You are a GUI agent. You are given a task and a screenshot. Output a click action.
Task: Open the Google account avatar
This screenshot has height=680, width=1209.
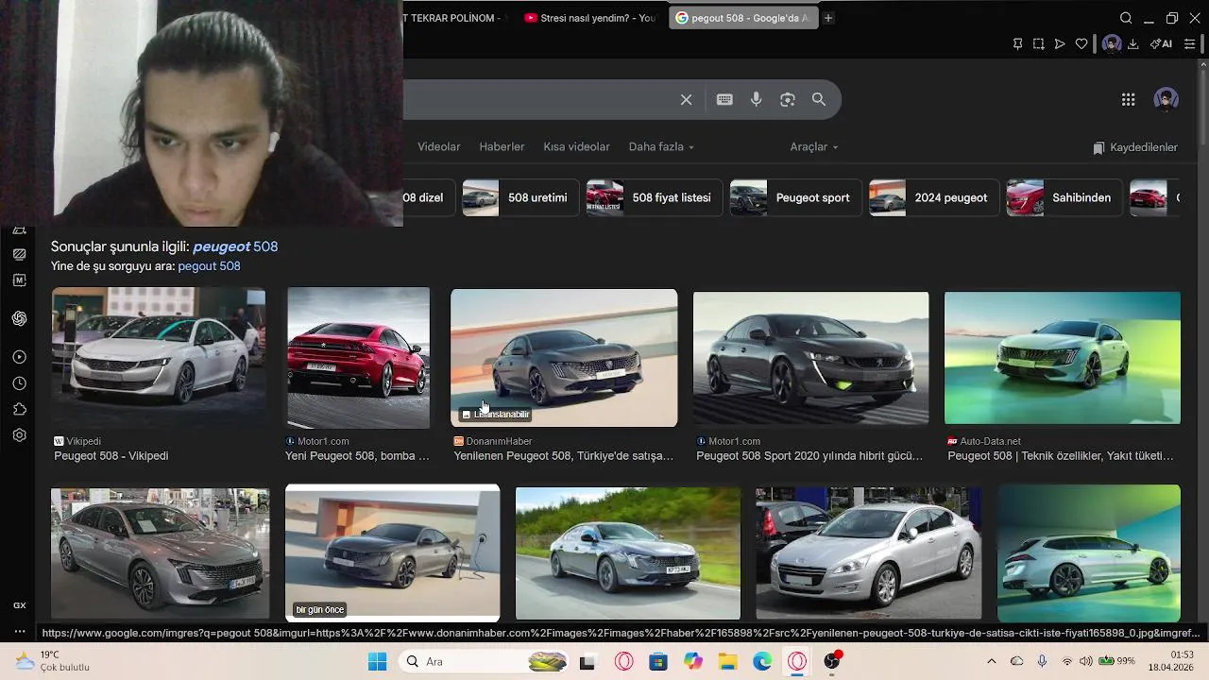[1166, 99]
